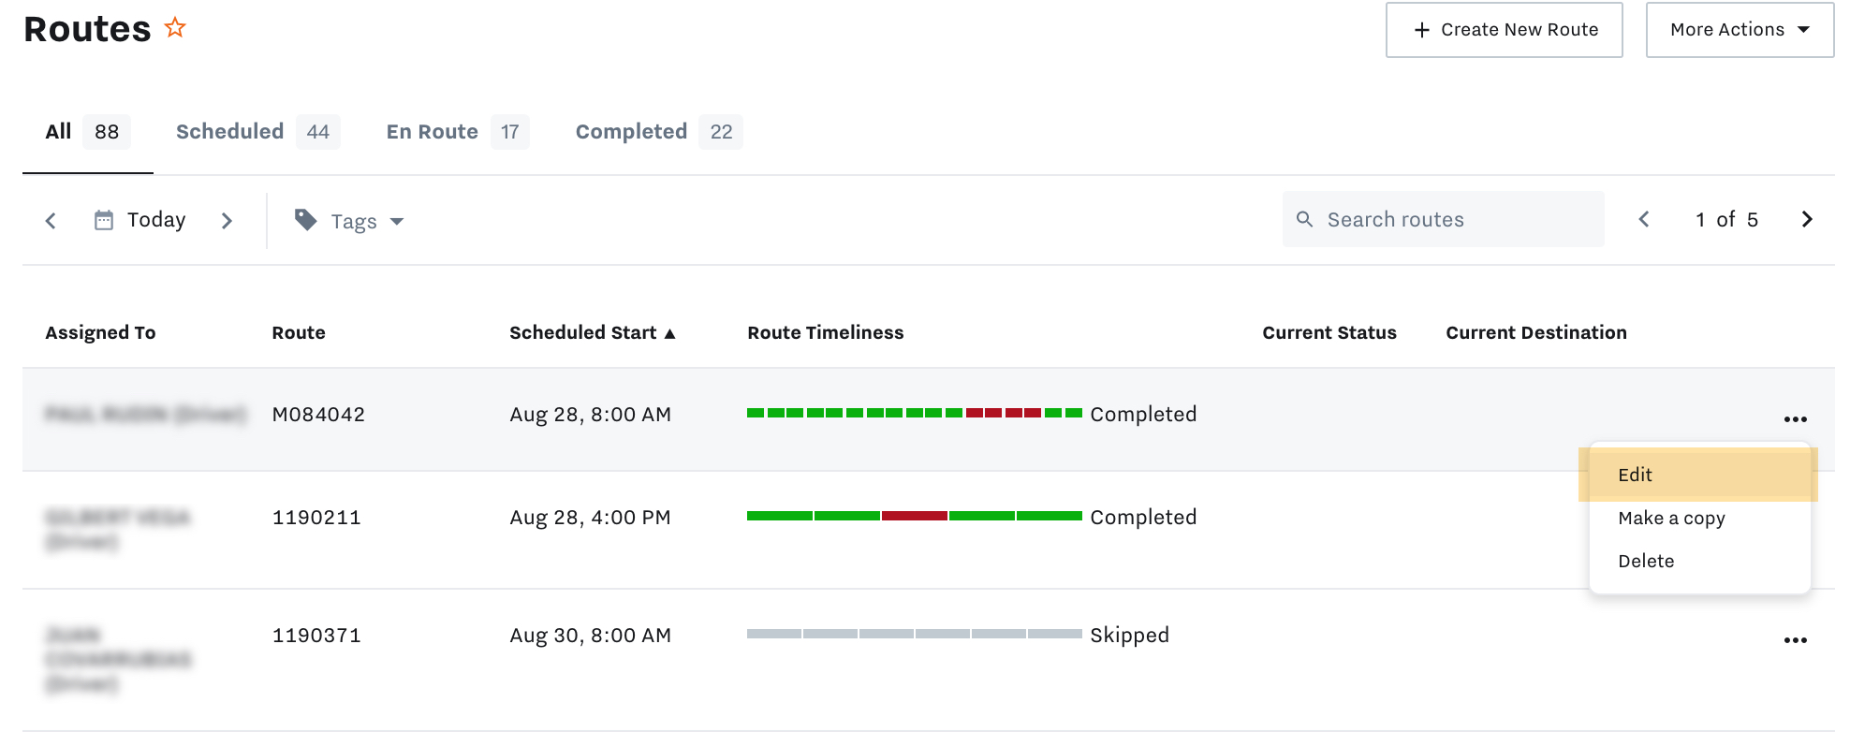Click timeliness bar for route 1190211
Viewport: 1850px width, 732px height.
[914, 516]
